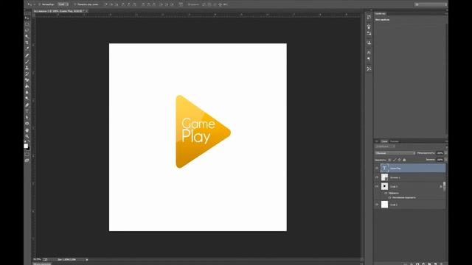Toggle lock all on layer
This screenshot has height=265, width=472.
(x=404, y=160)
